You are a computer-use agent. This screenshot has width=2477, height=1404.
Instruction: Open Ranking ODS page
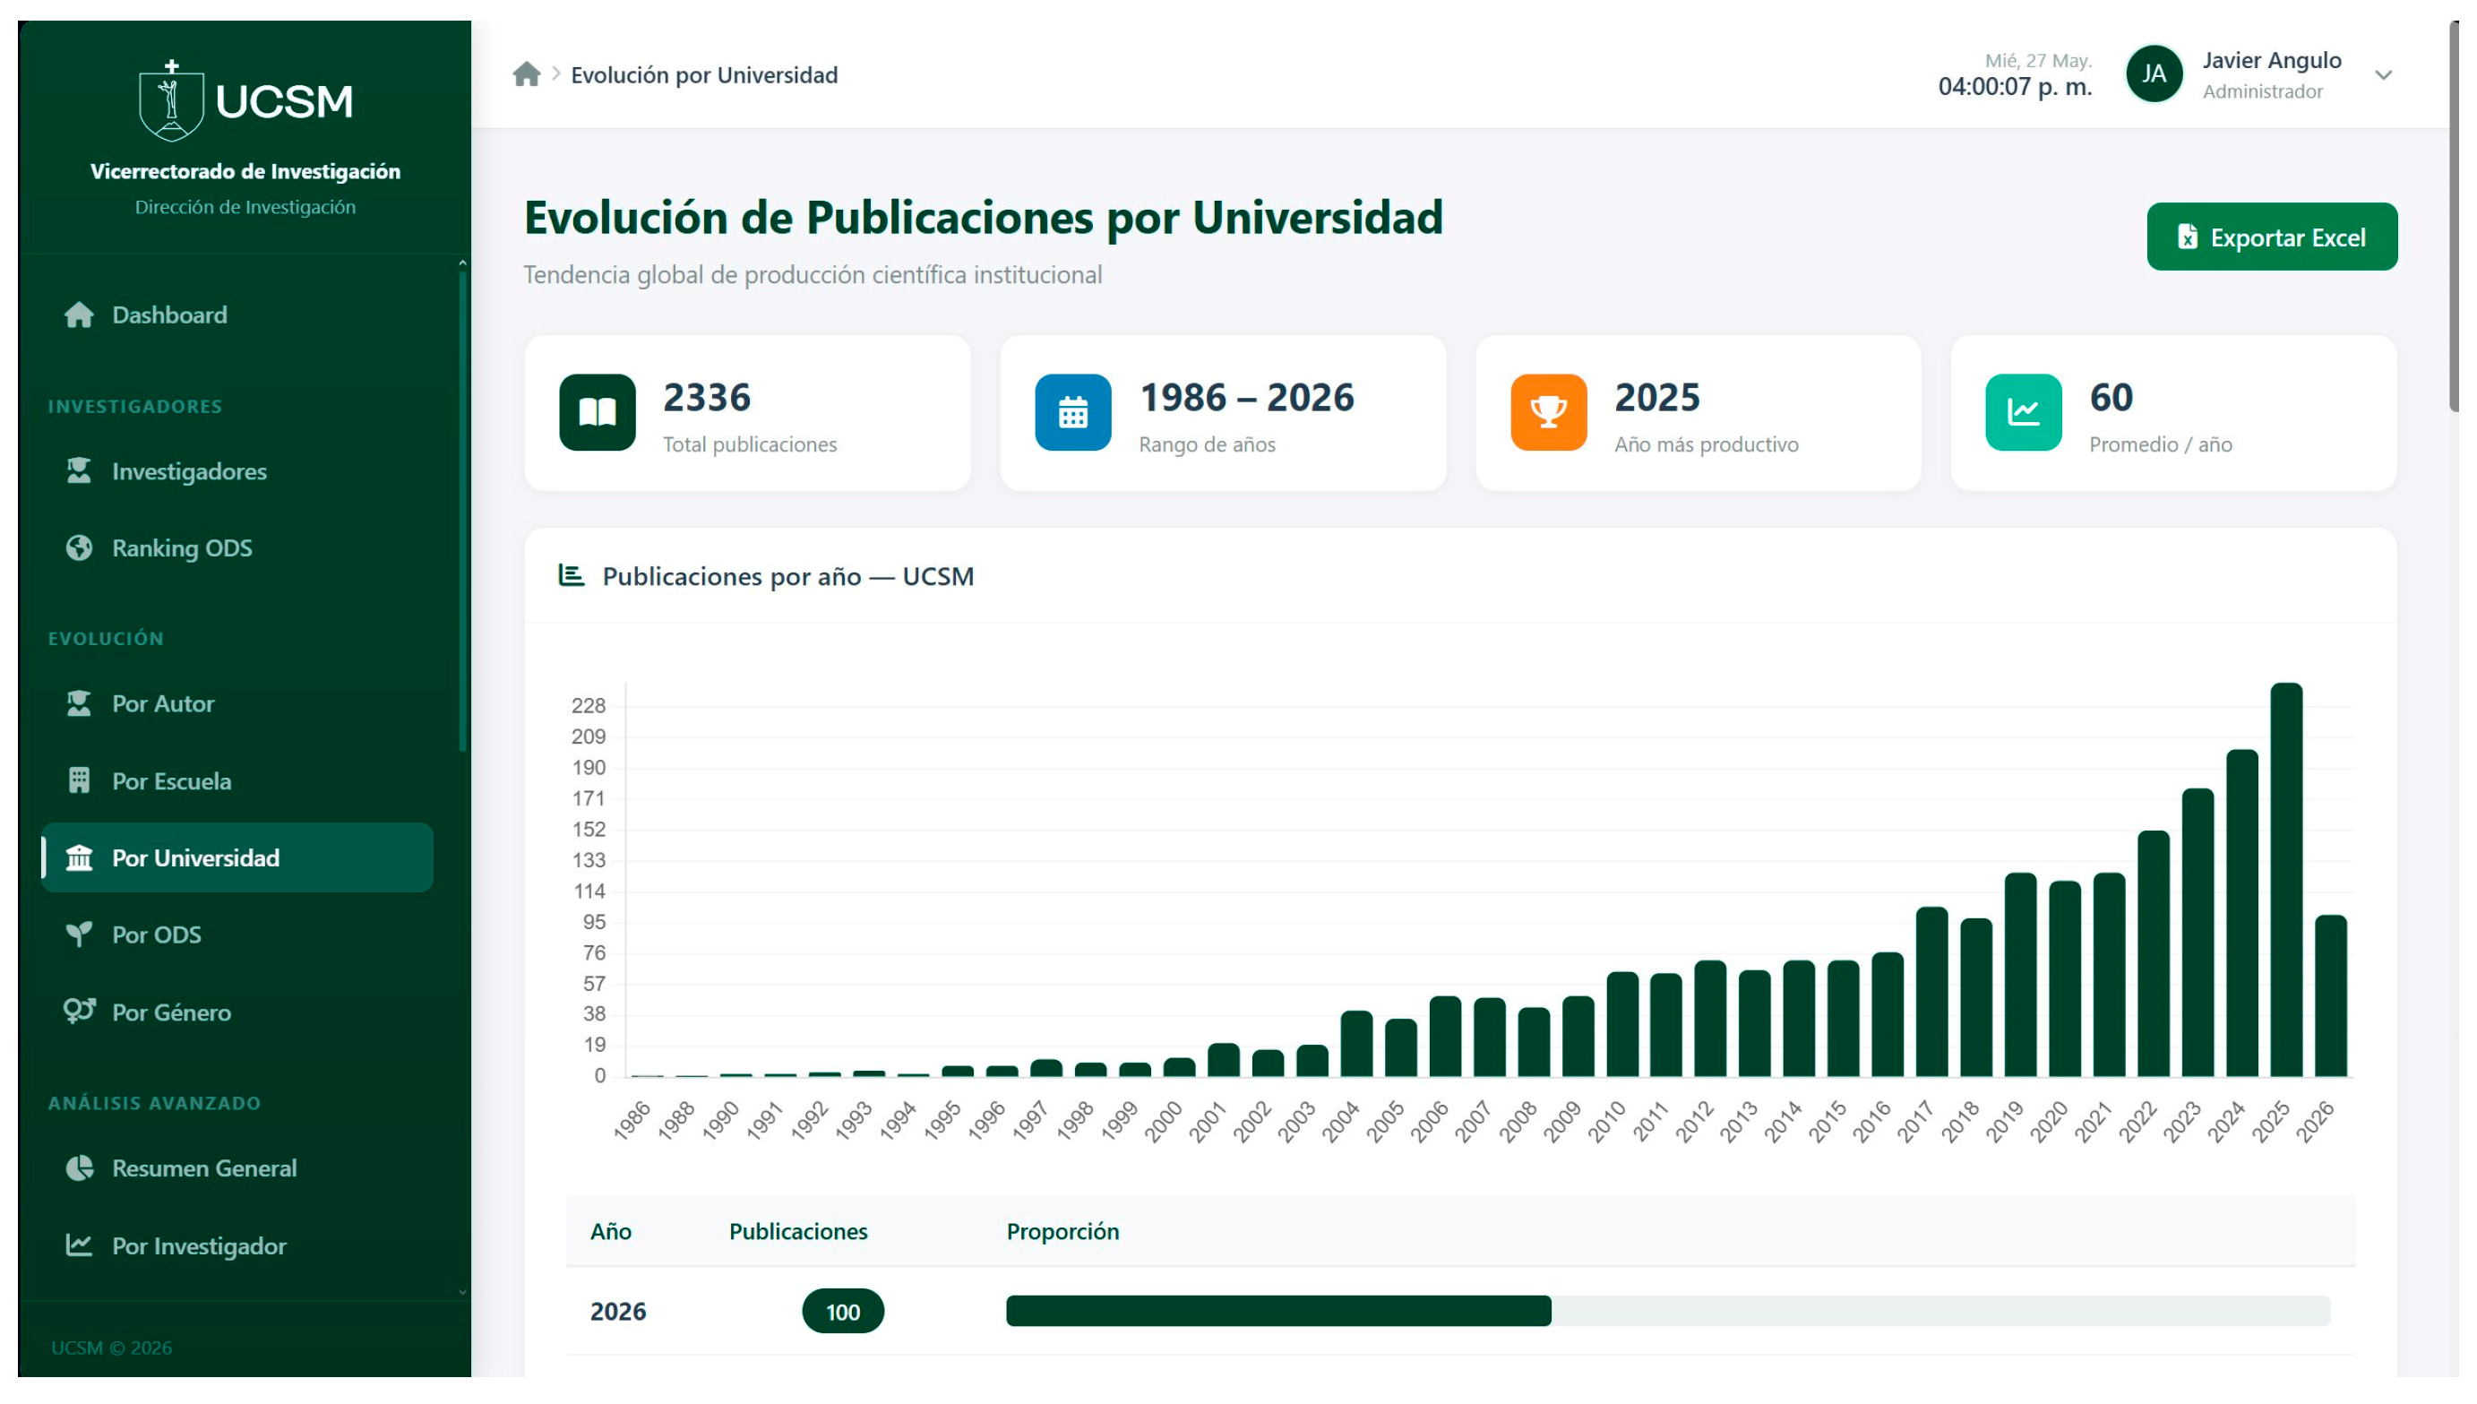tap(237, 547)
